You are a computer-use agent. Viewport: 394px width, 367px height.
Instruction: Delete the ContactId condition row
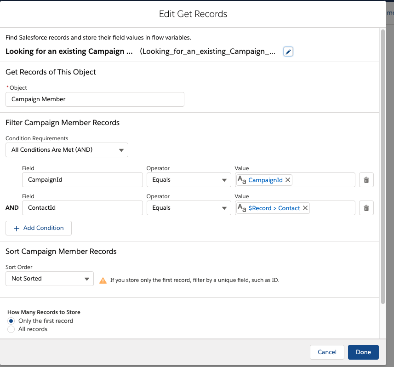click(366, 208)
